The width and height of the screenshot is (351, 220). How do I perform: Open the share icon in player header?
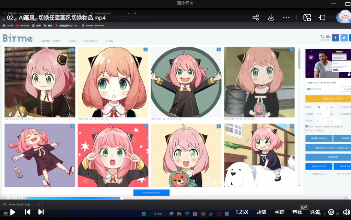[x=256, y=17]
